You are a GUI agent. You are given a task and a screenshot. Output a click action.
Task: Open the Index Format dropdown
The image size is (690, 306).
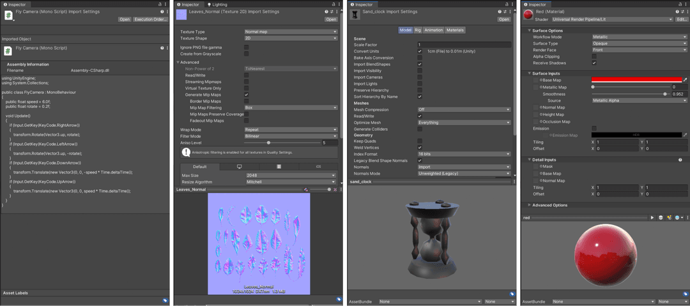[x=464, y=154]
